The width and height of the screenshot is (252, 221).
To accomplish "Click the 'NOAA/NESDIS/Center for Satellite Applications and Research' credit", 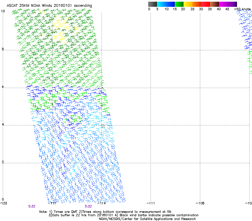I will coord(147,219).
